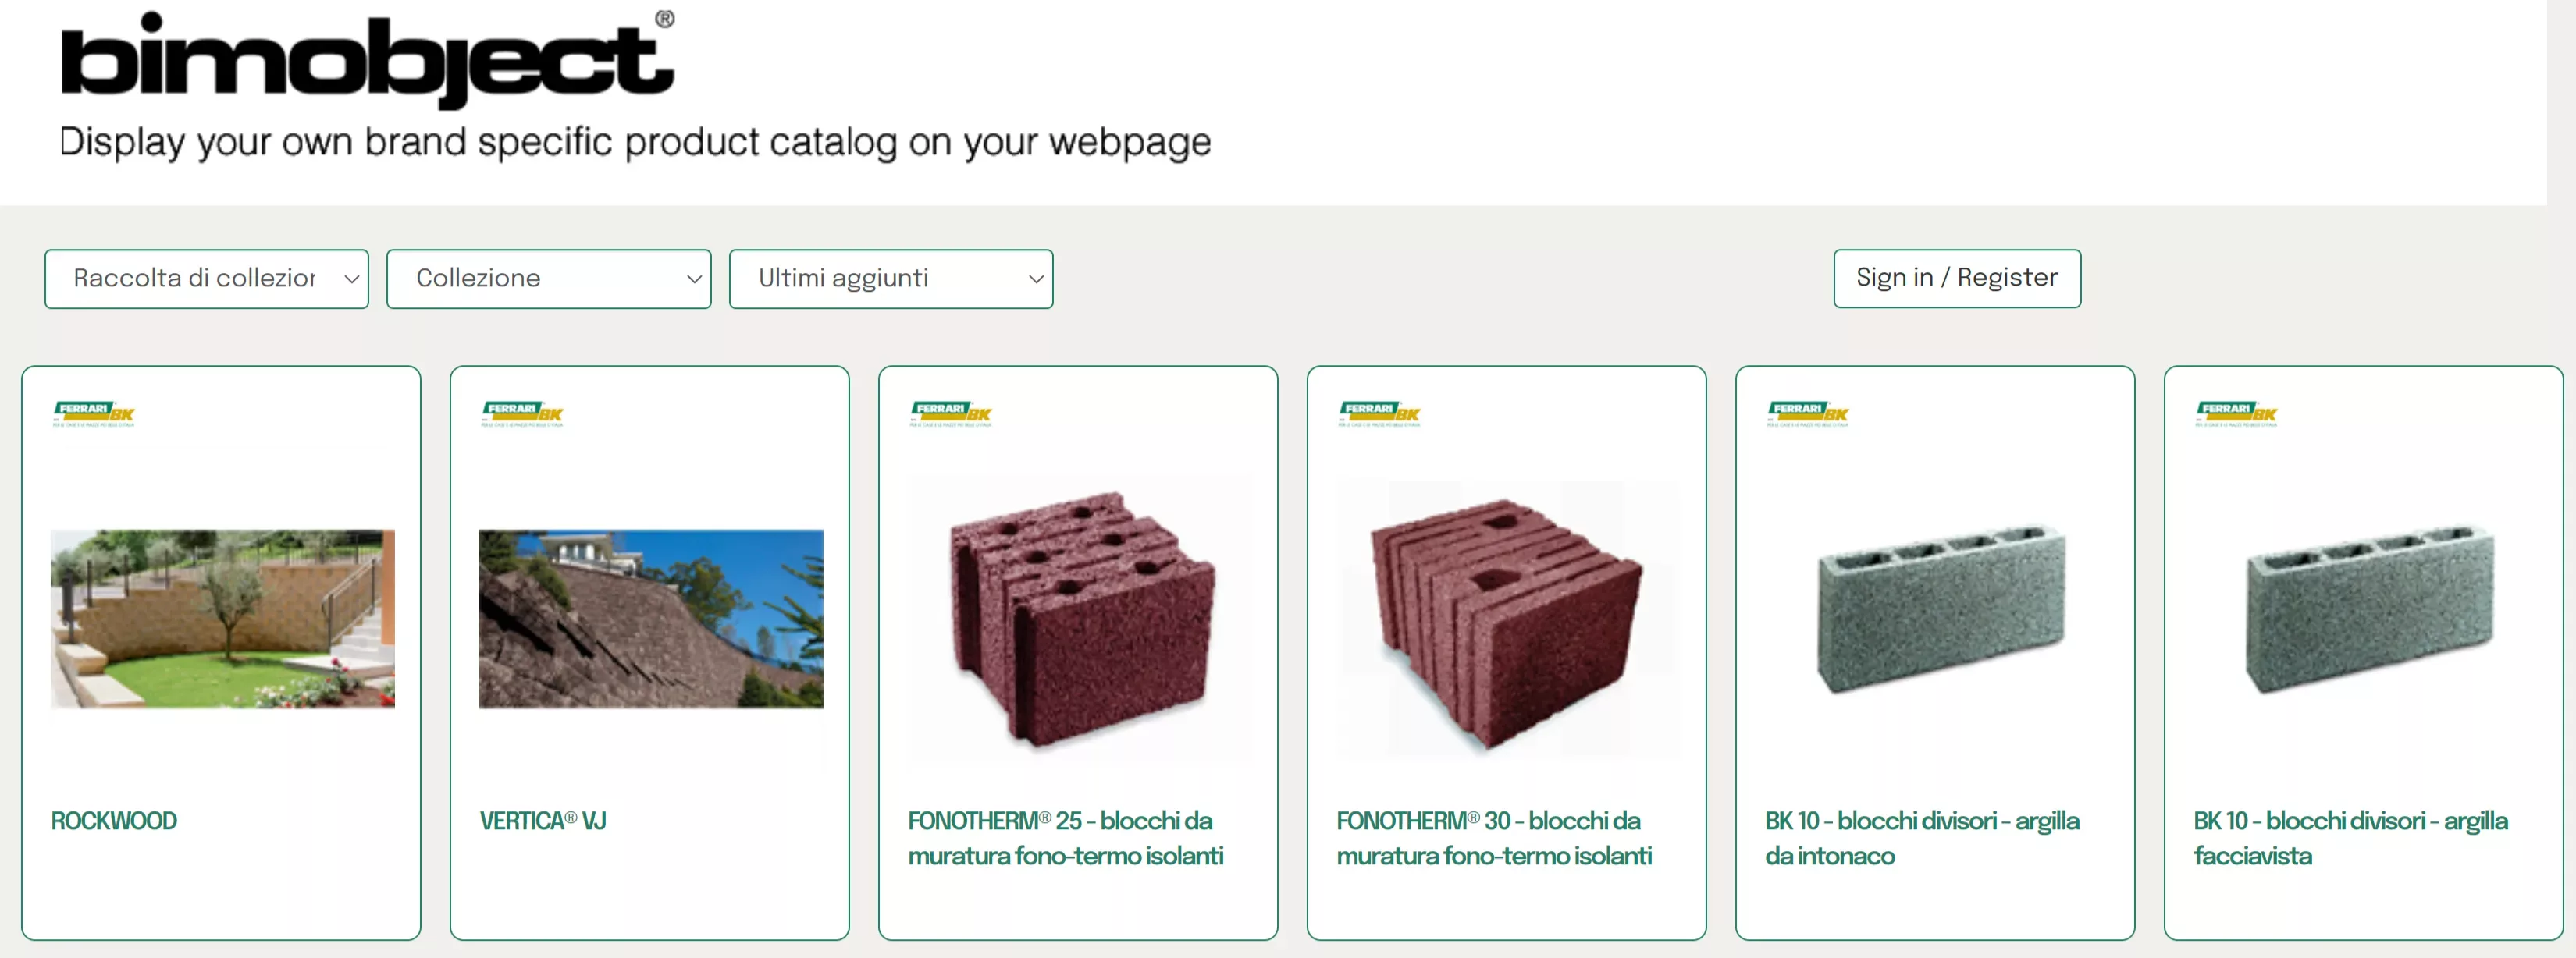Open BK 10 argilla facciavista link
Viewport: 2576px width, 958px height.
(x=2350, y=838)
